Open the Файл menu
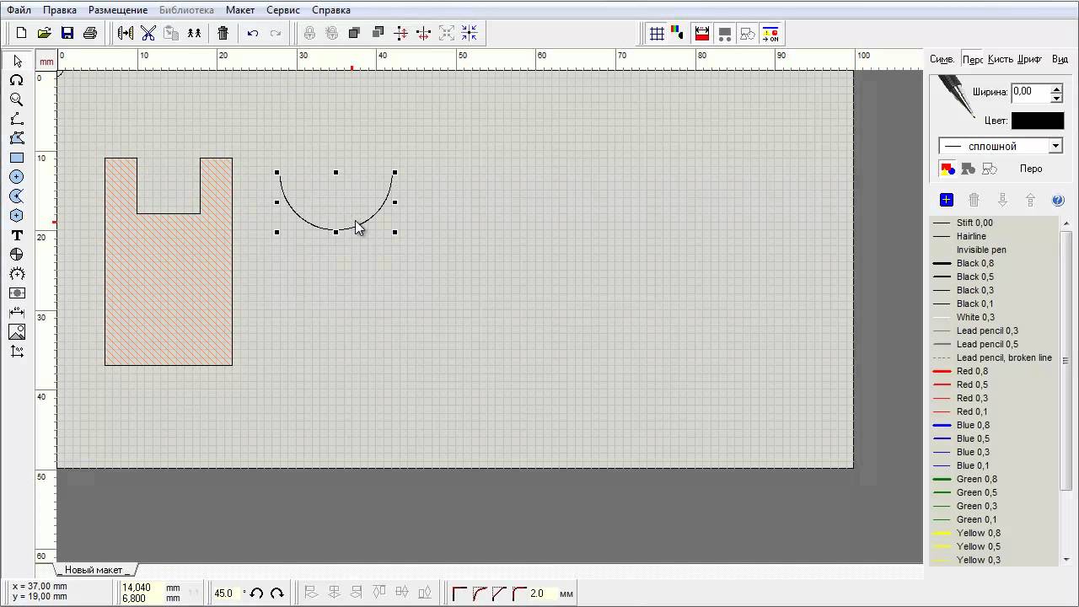 (19, 10)
